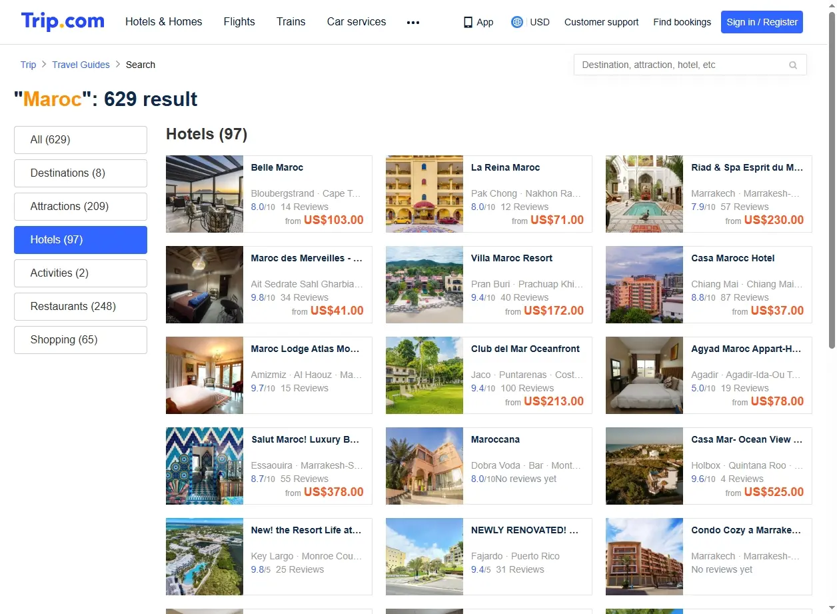Open Hotels & Homes menu

tap(164, 22)
